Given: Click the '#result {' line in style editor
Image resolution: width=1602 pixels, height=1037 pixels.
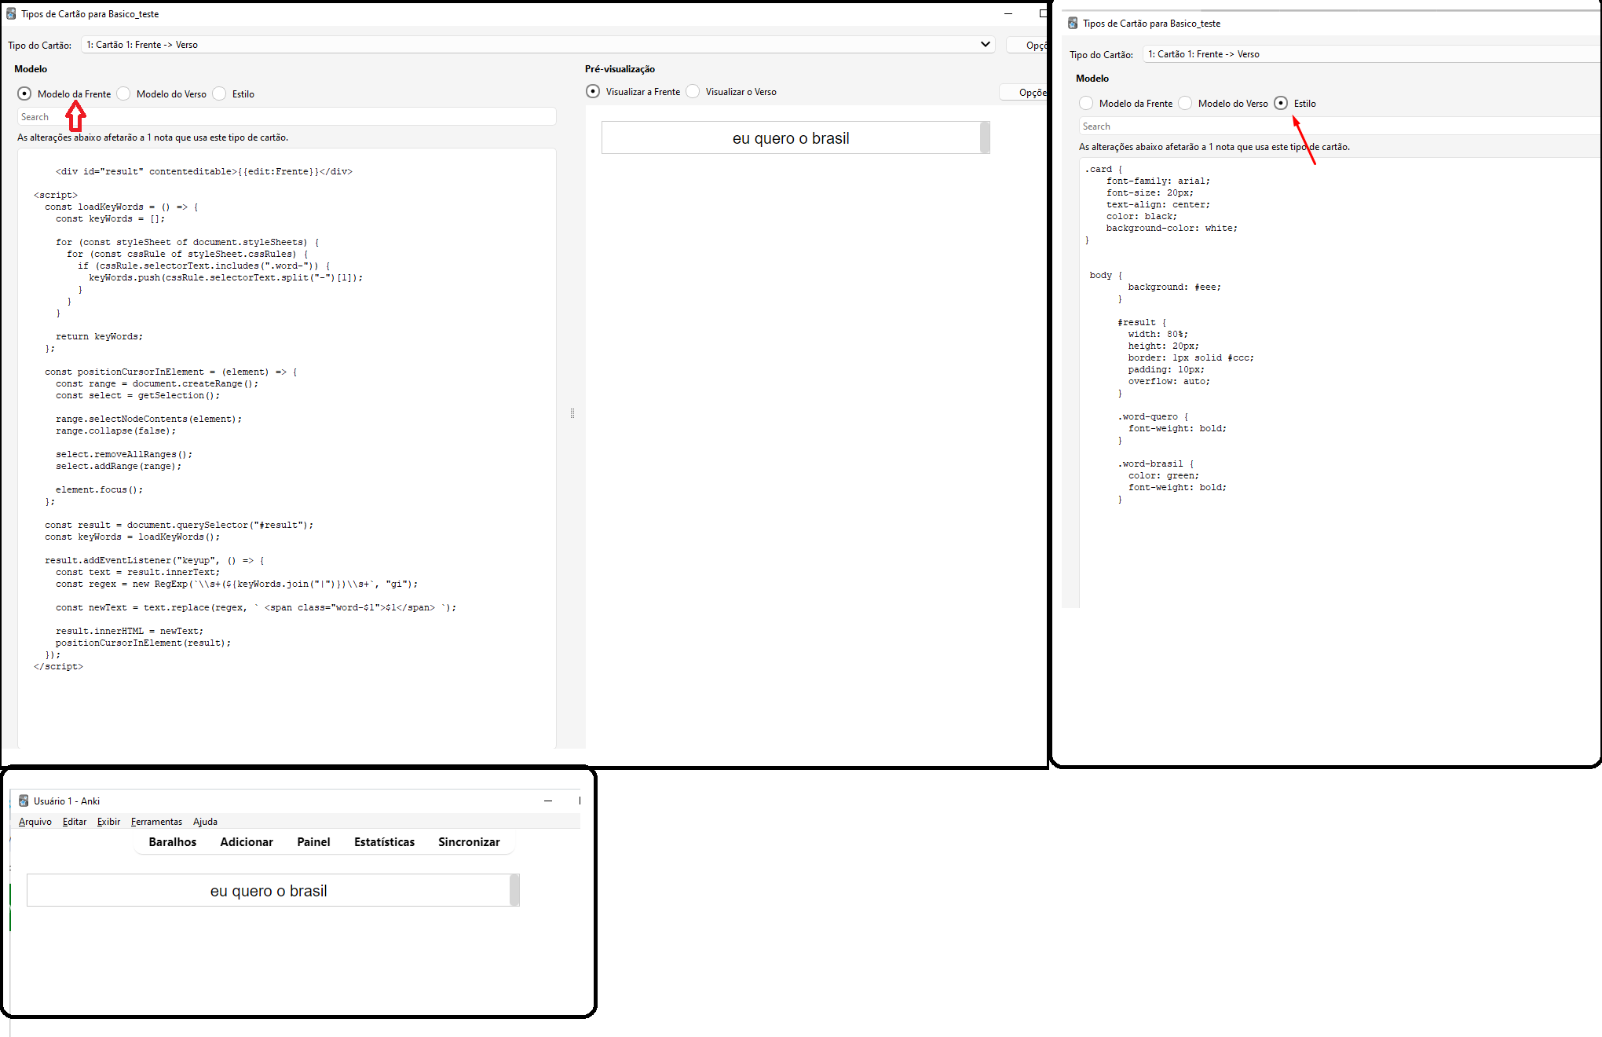Looking at the screenshot, I should click(x=1142, y=322).
